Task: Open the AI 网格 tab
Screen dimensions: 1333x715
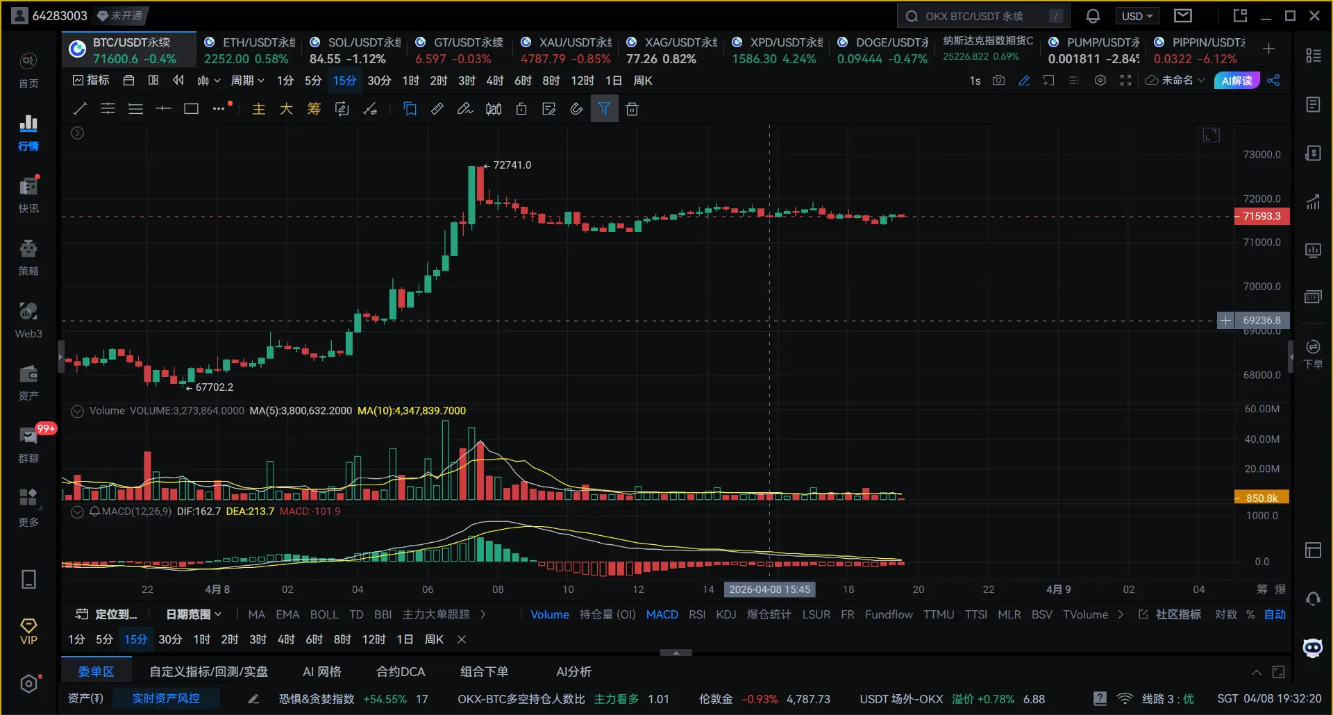Action: tap(322, 672)
